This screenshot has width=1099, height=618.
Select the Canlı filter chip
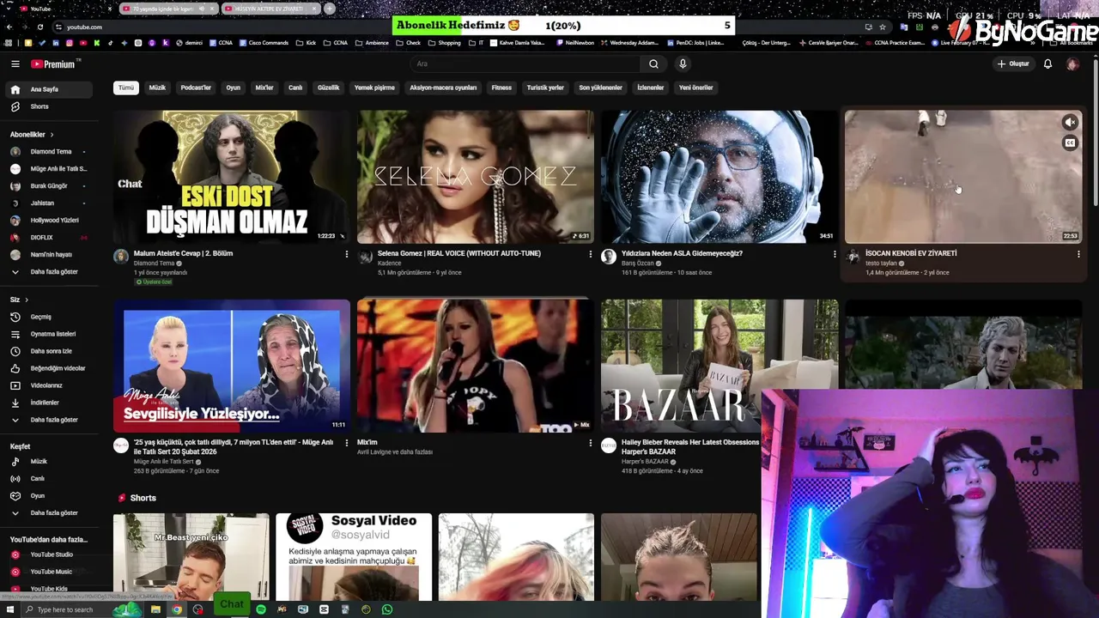coord(295,88)
